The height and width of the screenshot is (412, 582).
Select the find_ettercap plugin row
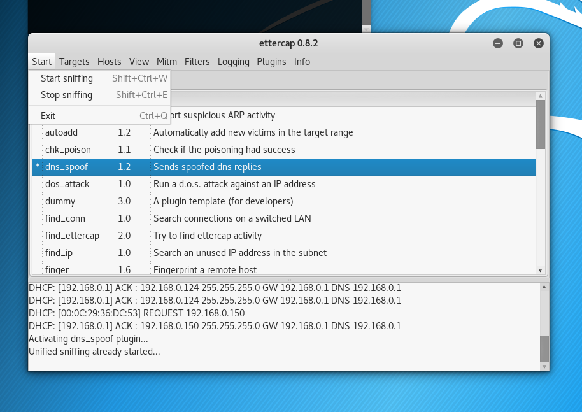pyautogui.click(x=285, y=236)
